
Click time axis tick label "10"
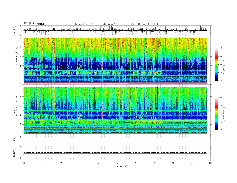tap(210, 163)
